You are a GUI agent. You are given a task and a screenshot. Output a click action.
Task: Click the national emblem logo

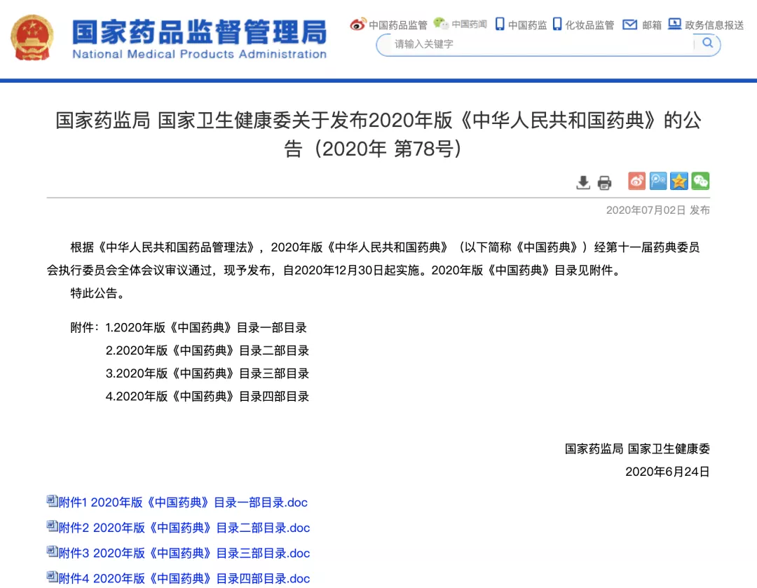(32, 38)
